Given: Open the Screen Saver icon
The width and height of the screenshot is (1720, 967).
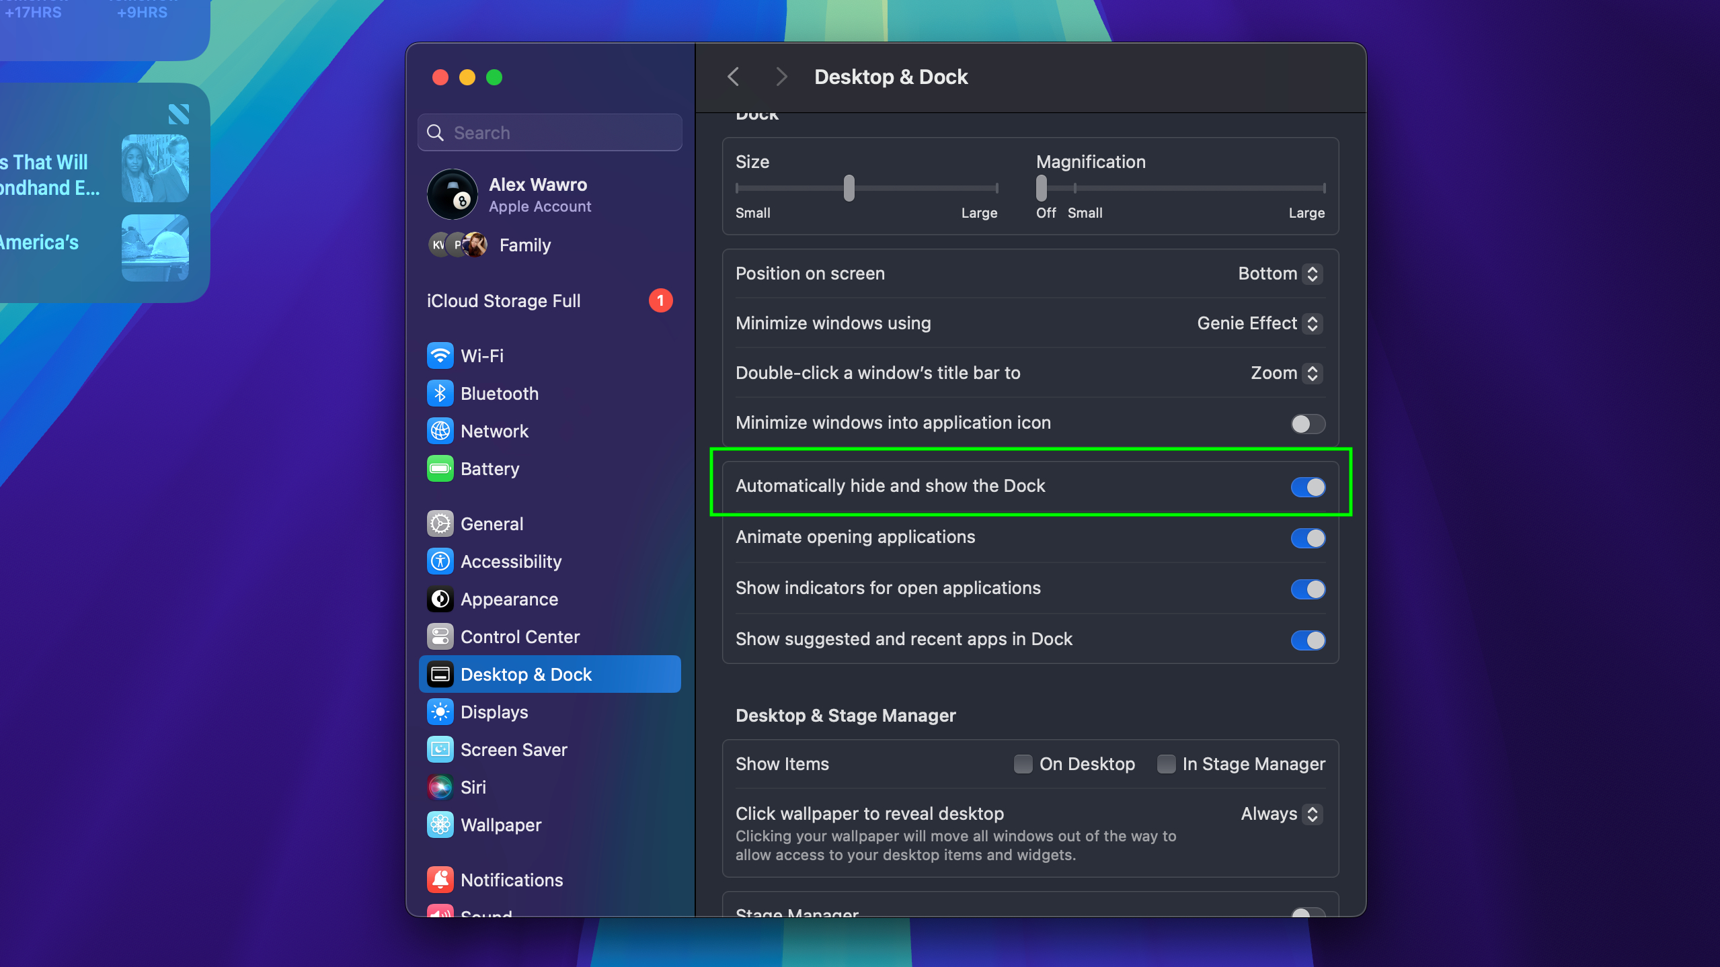Looking at the screenshot, I should point(440,750).
